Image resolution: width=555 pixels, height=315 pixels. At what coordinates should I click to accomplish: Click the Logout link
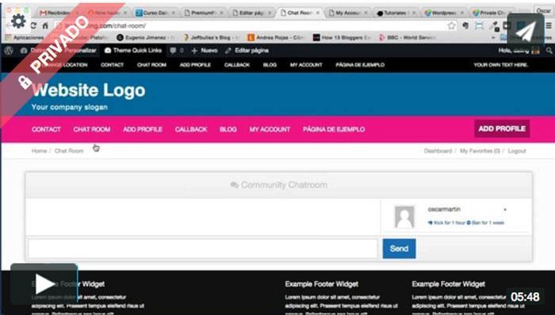pos(517,151)
